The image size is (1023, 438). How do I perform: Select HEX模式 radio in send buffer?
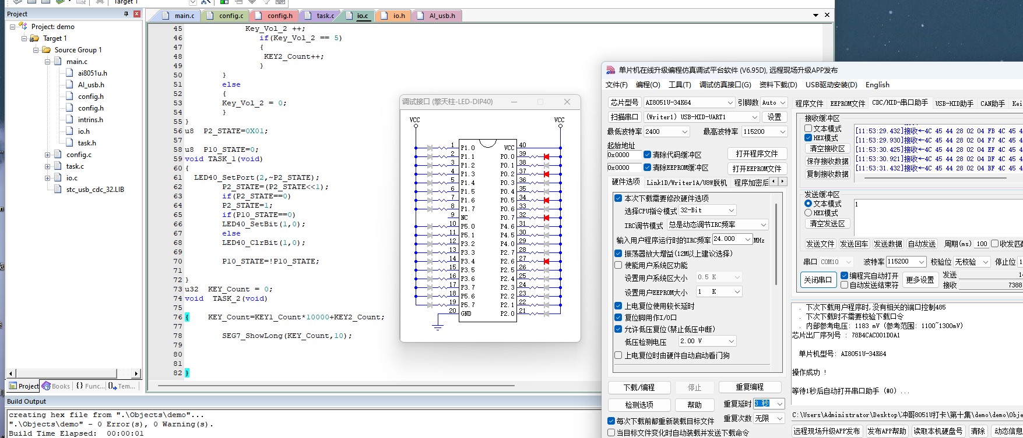[808, 213]
